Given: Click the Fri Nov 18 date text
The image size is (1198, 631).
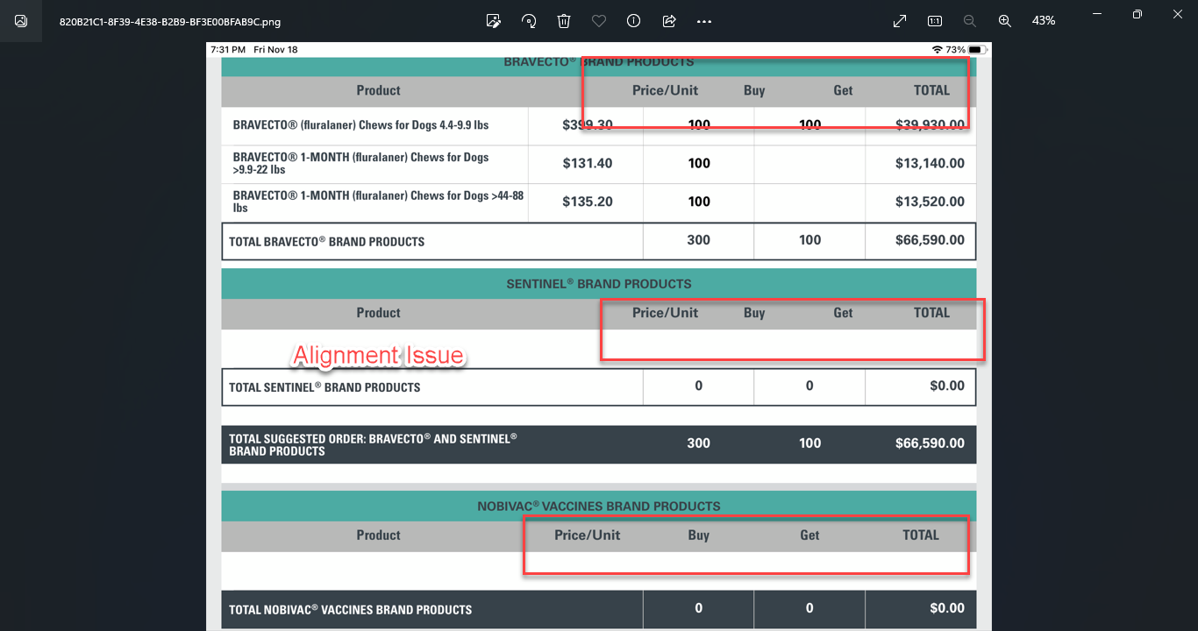Looking at the screenshot, I should point(275,50).
